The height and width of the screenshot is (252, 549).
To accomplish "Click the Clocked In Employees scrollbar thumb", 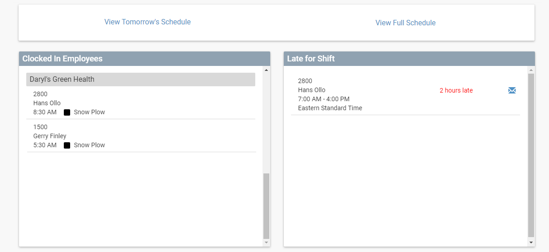I will [266, 205].
